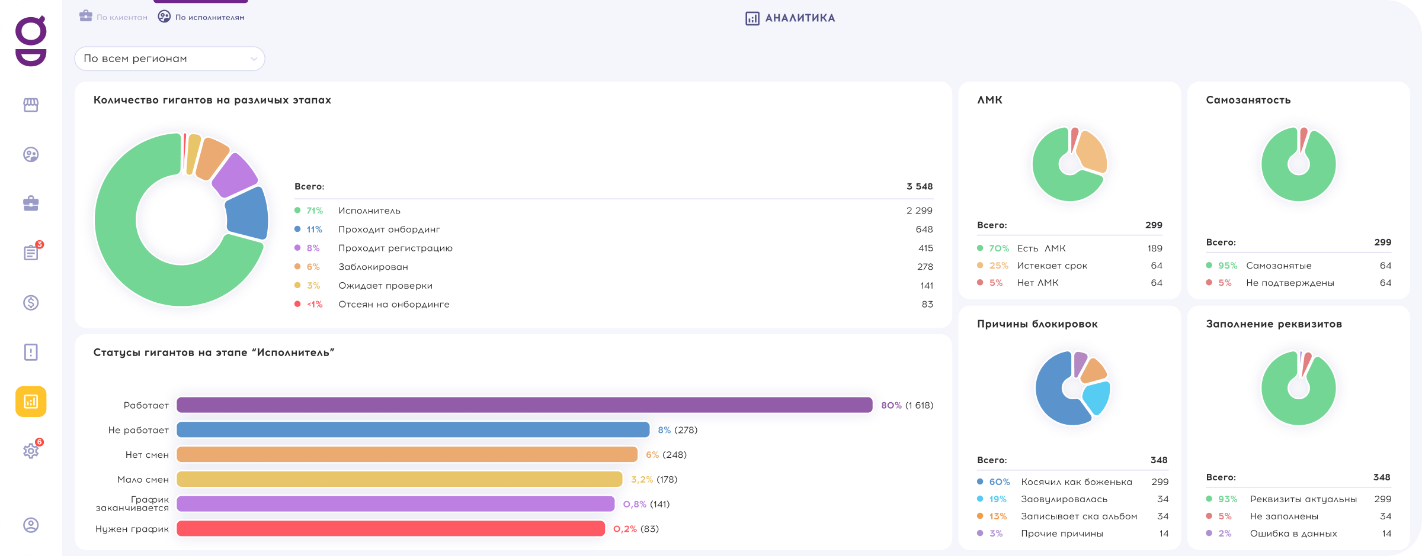Expand the «По всем регионам» dropdown
The height and width of the screenshot is (556, 1422).
(169, 59)
